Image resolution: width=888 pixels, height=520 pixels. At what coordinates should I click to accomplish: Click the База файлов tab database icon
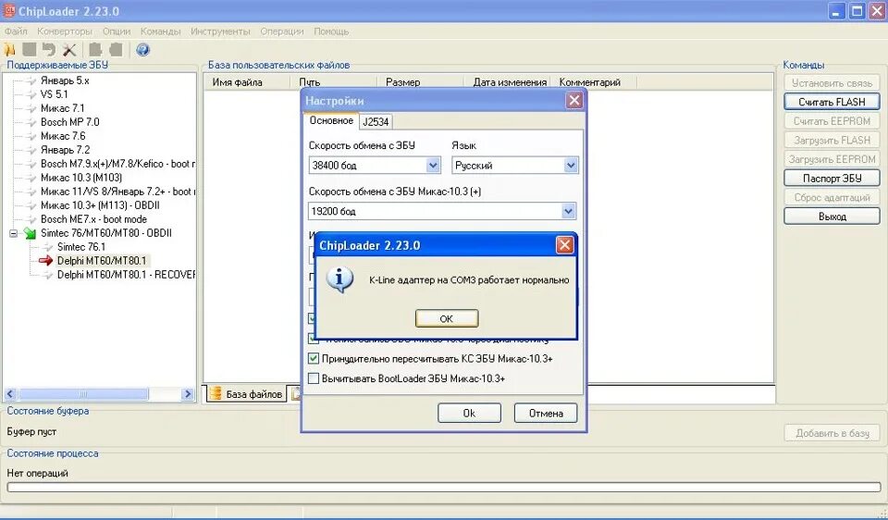click(216, 393)
